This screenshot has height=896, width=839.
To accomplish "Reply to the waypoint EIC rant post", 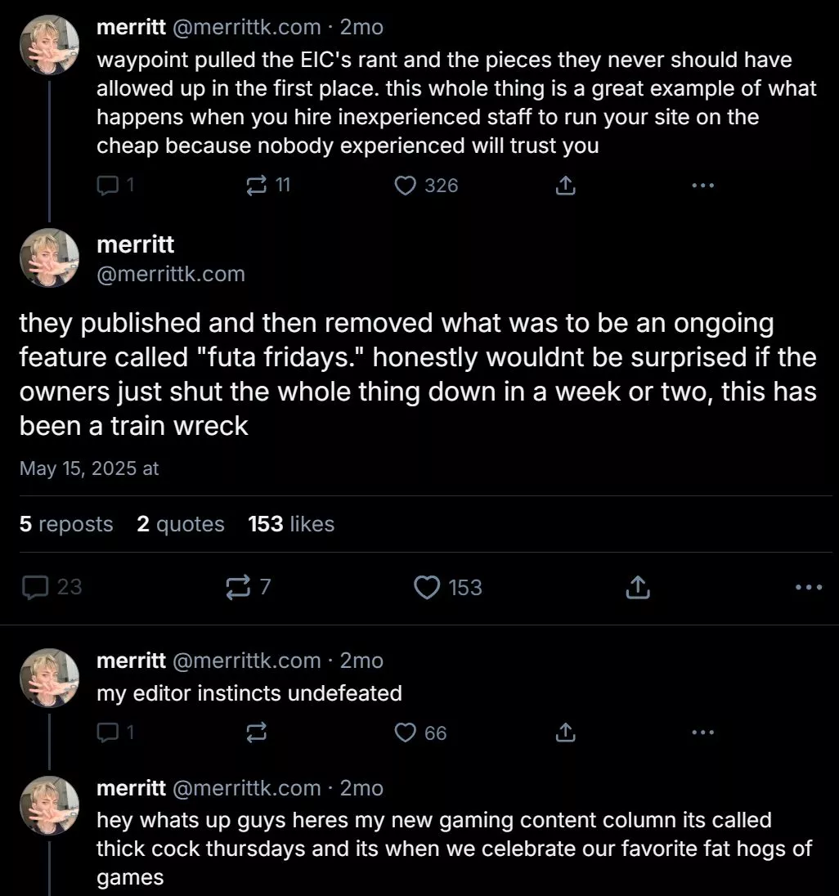I will [108, 186].
